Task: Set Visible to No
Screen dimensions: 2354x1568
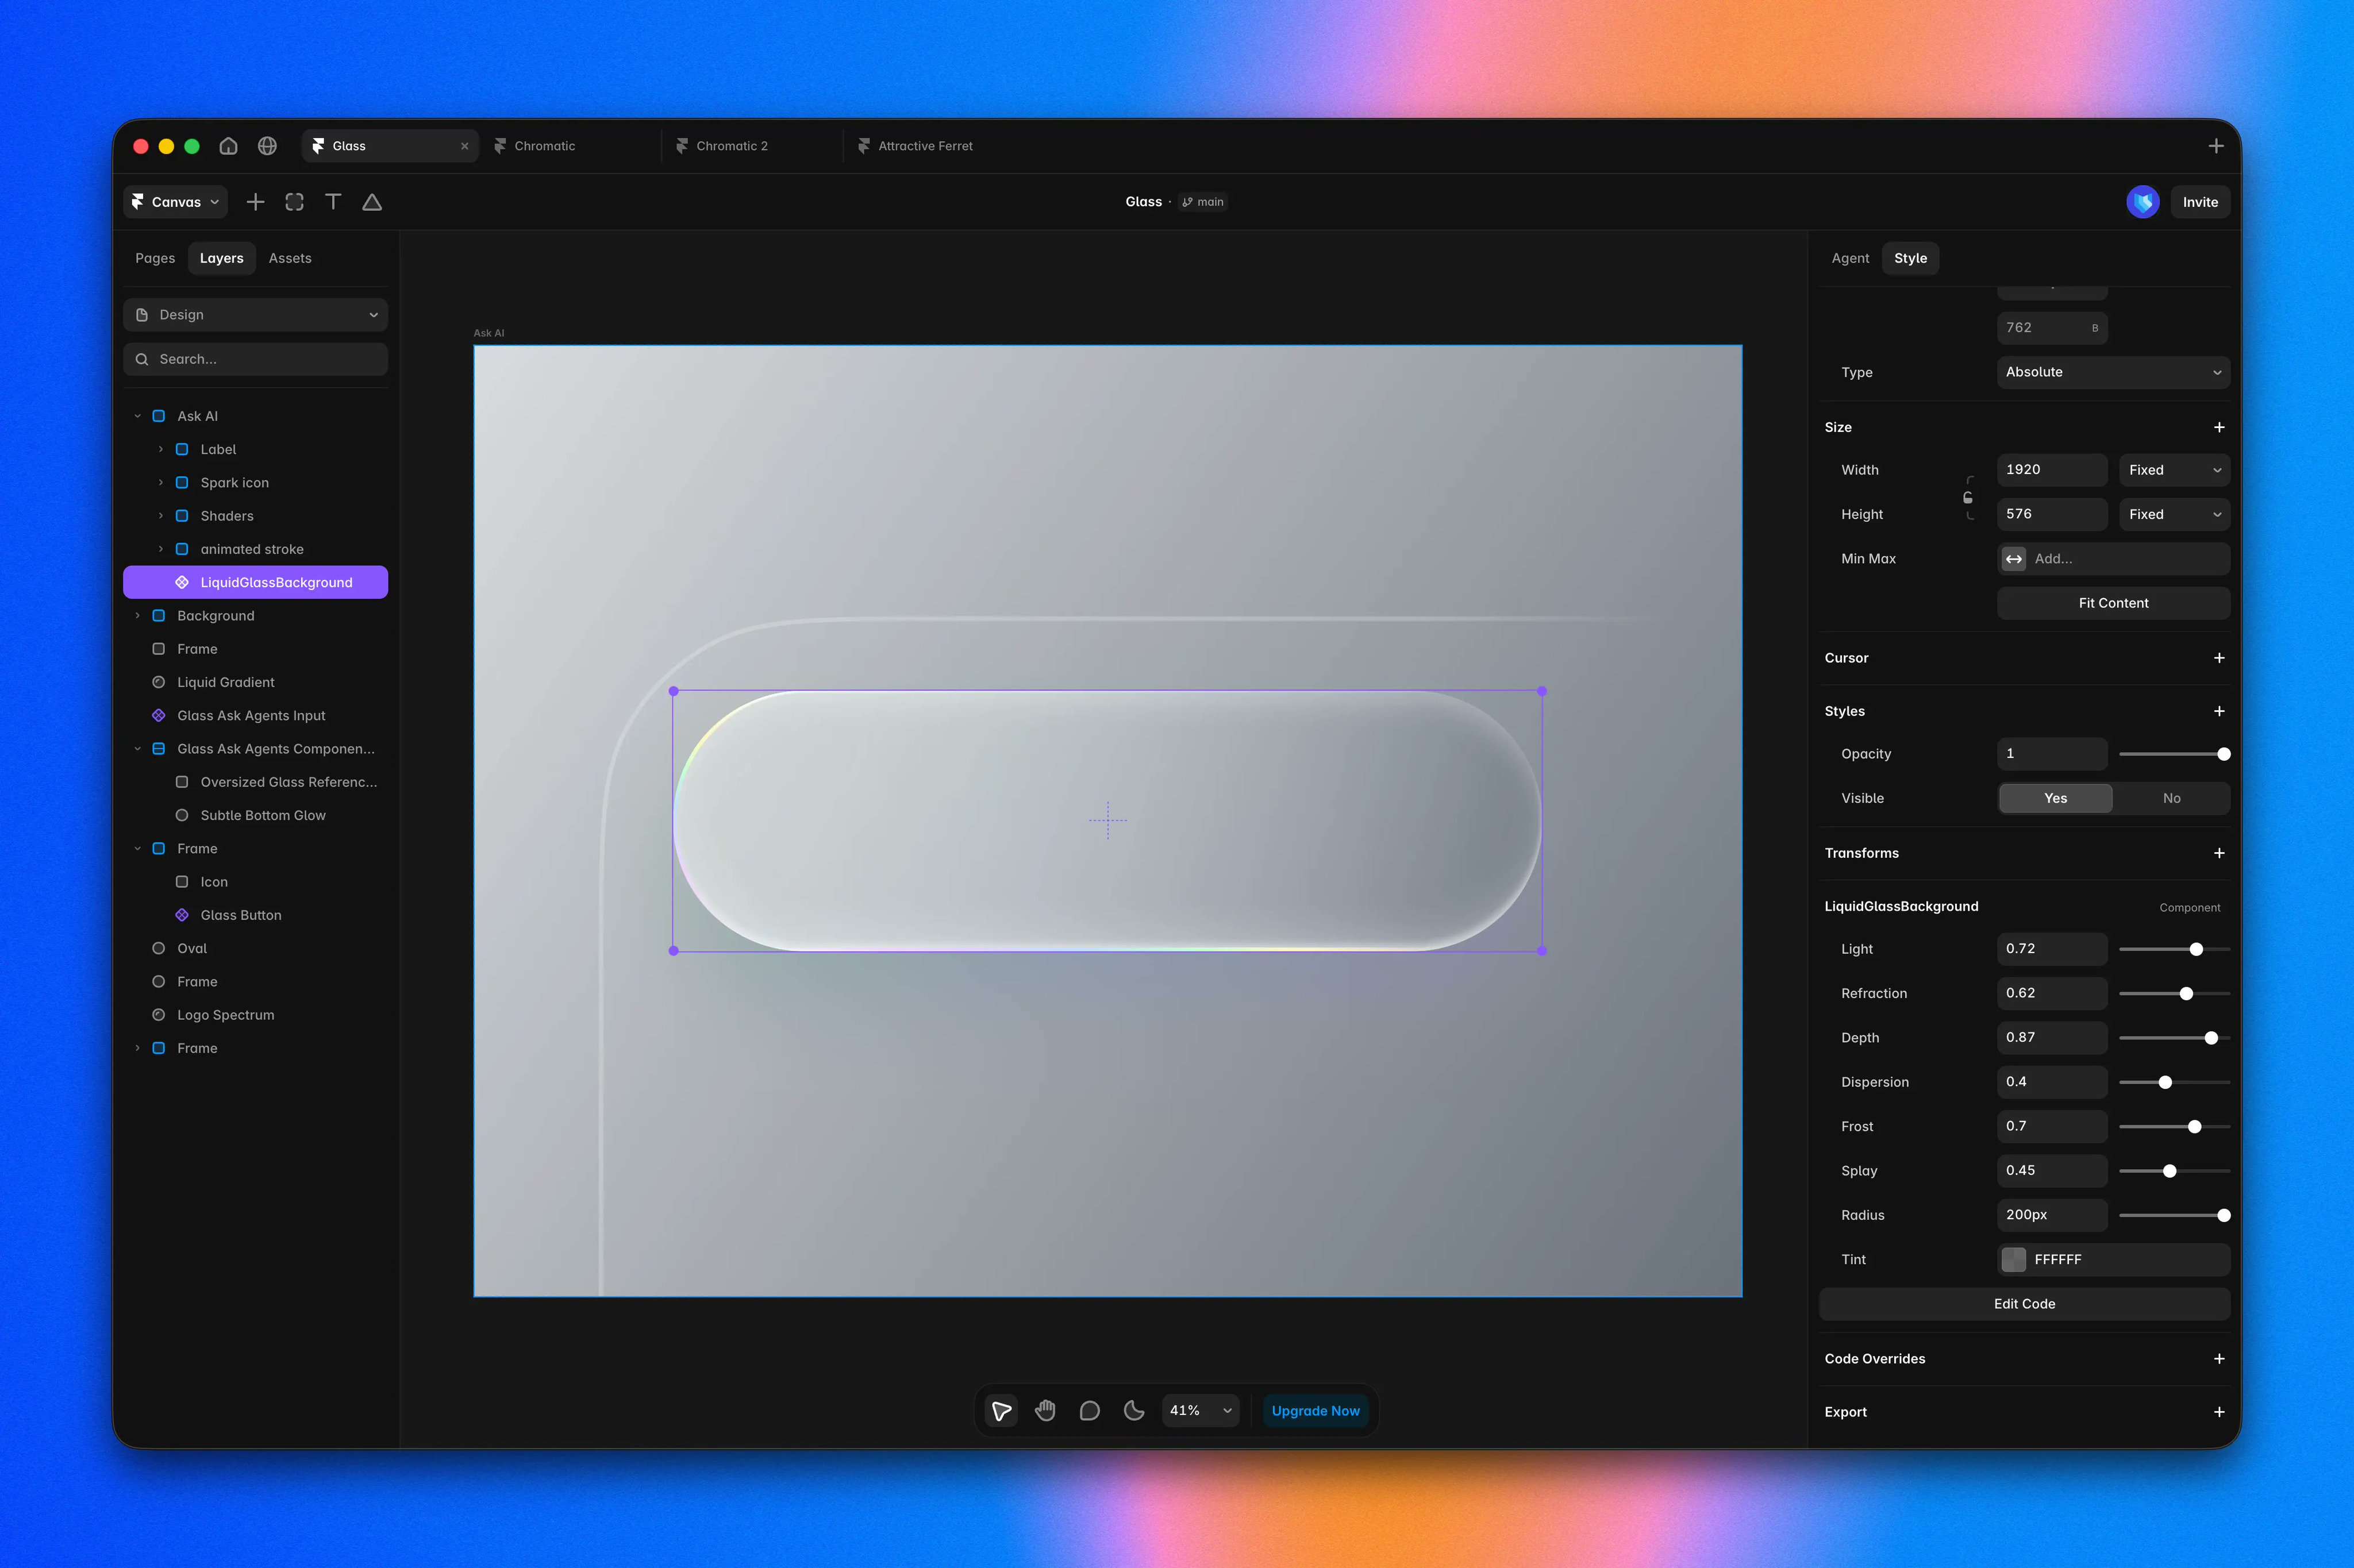Action: [2171, 798]
